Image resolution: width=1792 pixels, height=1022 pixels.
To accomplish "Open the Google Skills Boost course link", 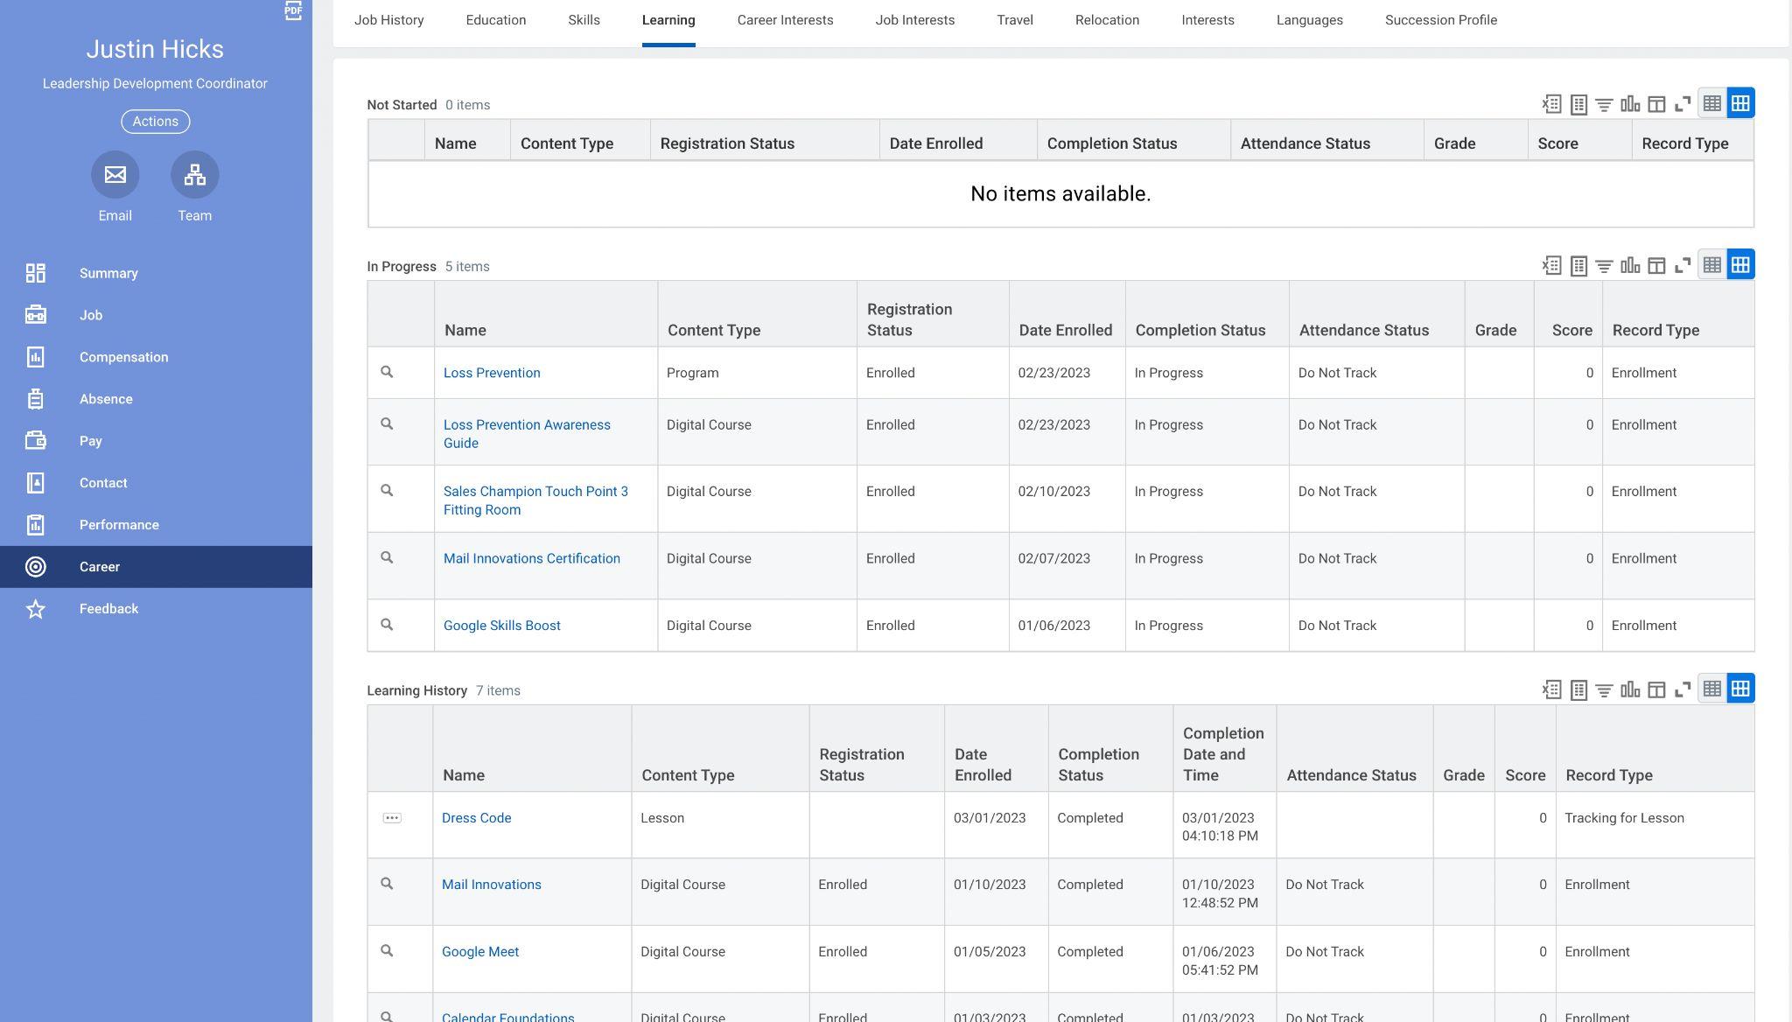I will (501, 626).
